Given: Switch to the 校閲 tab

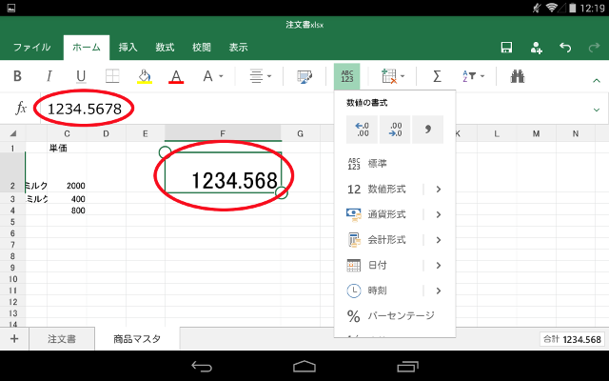Looking at the screenshot, I should click(x=202, y=48).
